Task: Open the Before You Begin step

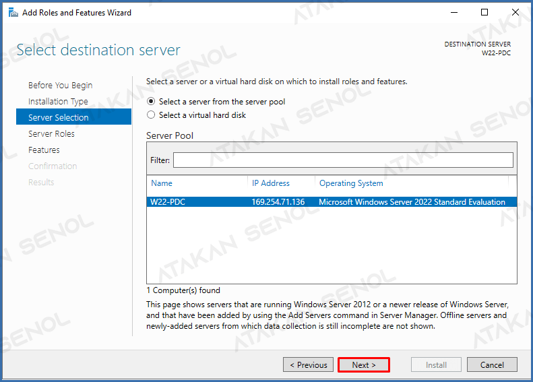Action: (x=60, y=86)
